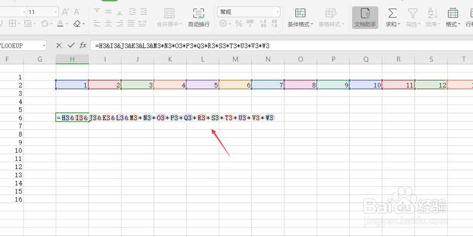473x237 pixels.
Task: Open 文档助手 document assistant
Action: point(365,18)
